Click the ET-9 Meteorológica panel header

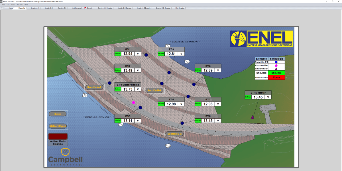(x=128, y=85)
